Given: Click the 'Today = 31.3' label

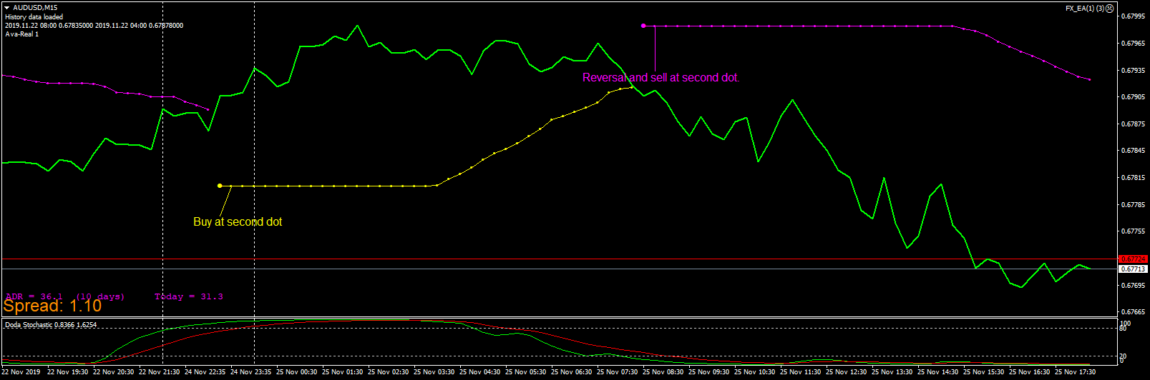Looking at the screenshot, I should coord(189,296).
